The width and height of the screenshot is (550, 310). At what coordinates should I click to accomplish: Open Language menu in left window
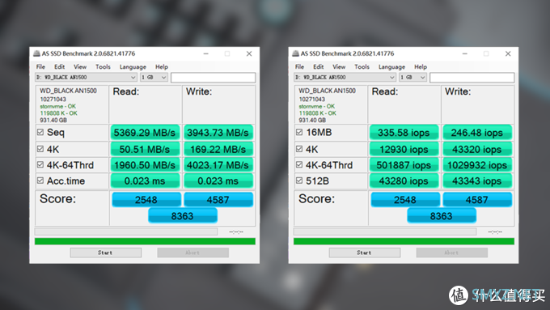(133, 66)
